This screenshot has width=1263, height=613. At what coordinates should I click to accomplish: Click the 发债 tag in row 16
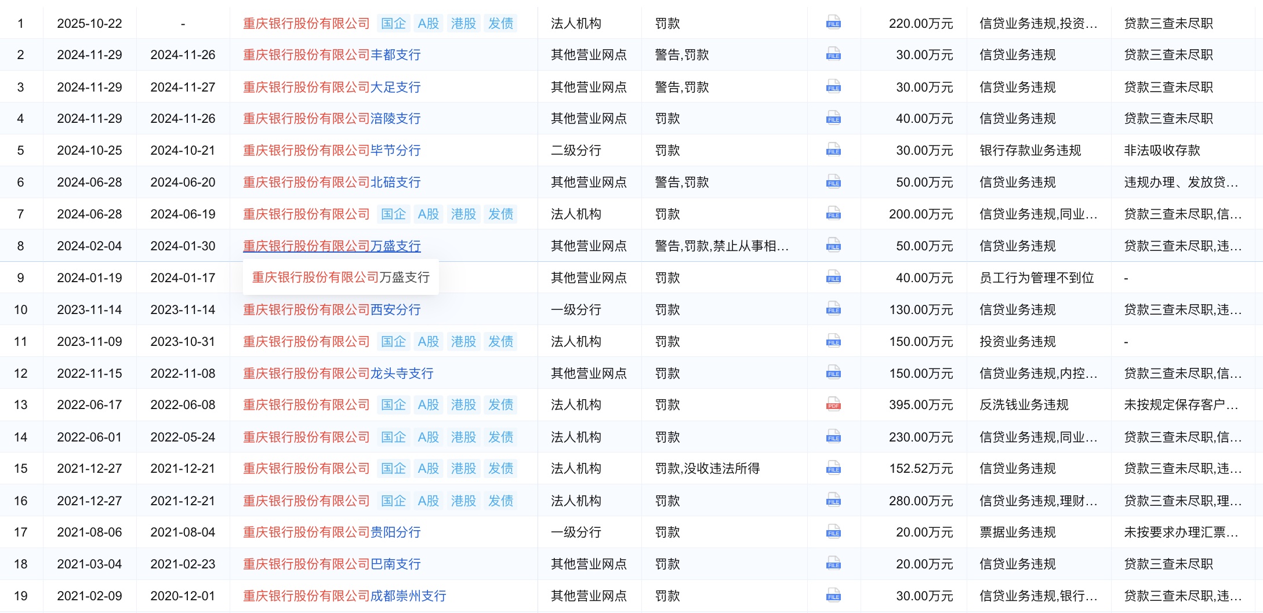coord(500,501)
